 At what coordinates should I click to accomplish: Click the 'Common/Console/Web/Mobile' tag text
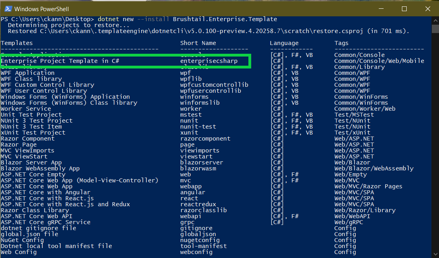(x=379, y=61)
